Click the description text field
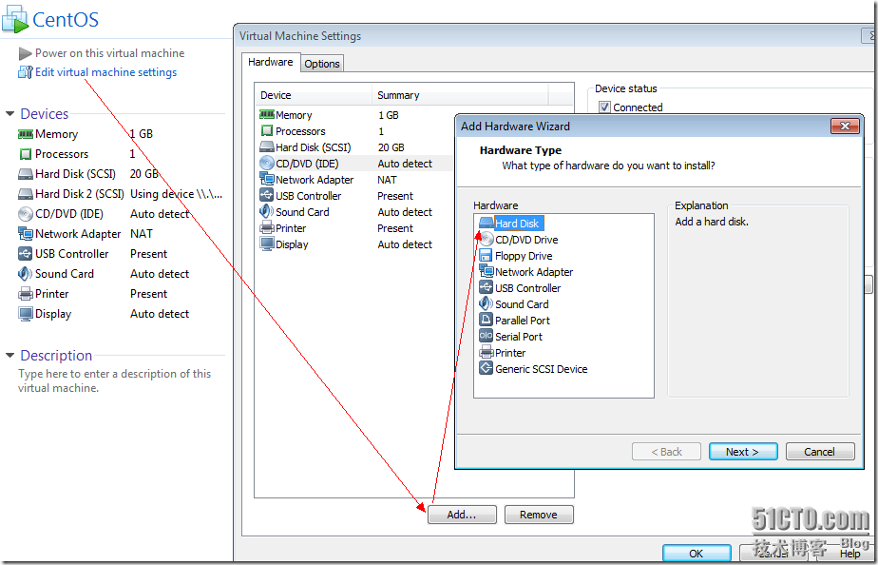Image resolution: width=878 pixels, height=565 pixels. click(115, 380)
